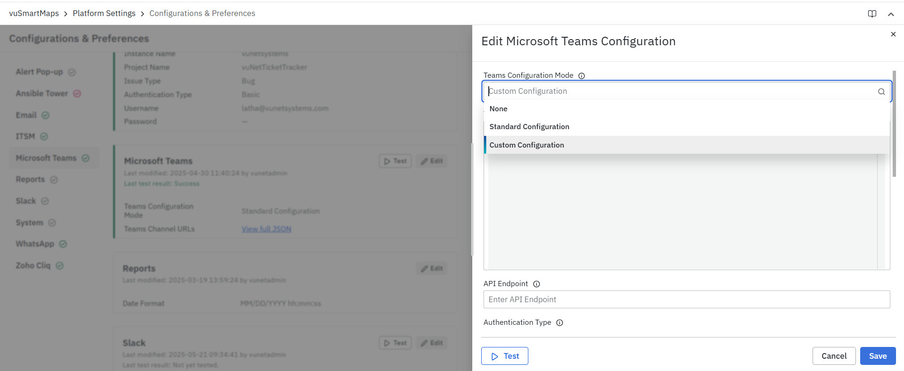The image size is (904, 371).
Task: Collapse the header using the chevron icon
Action: coord(891,14)
